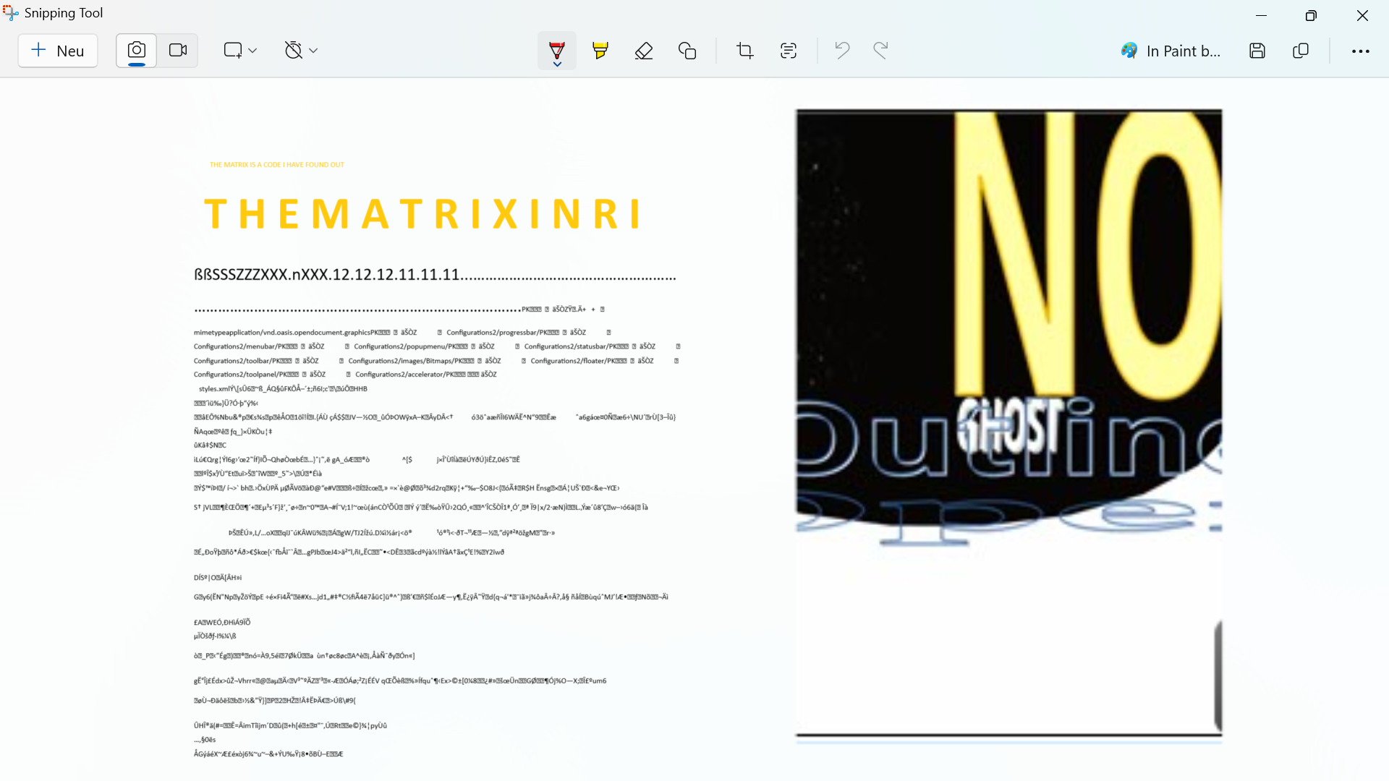Click the 'THE MATRIX IS A CODE I HAVE FOUND OUT' line
1389x781 pixels.
click(x=277, y=165)
